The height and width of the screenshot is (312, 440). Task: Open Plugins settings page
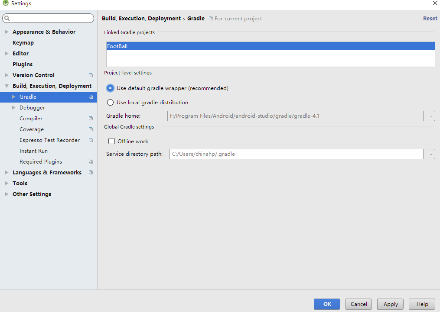(23, 64)
